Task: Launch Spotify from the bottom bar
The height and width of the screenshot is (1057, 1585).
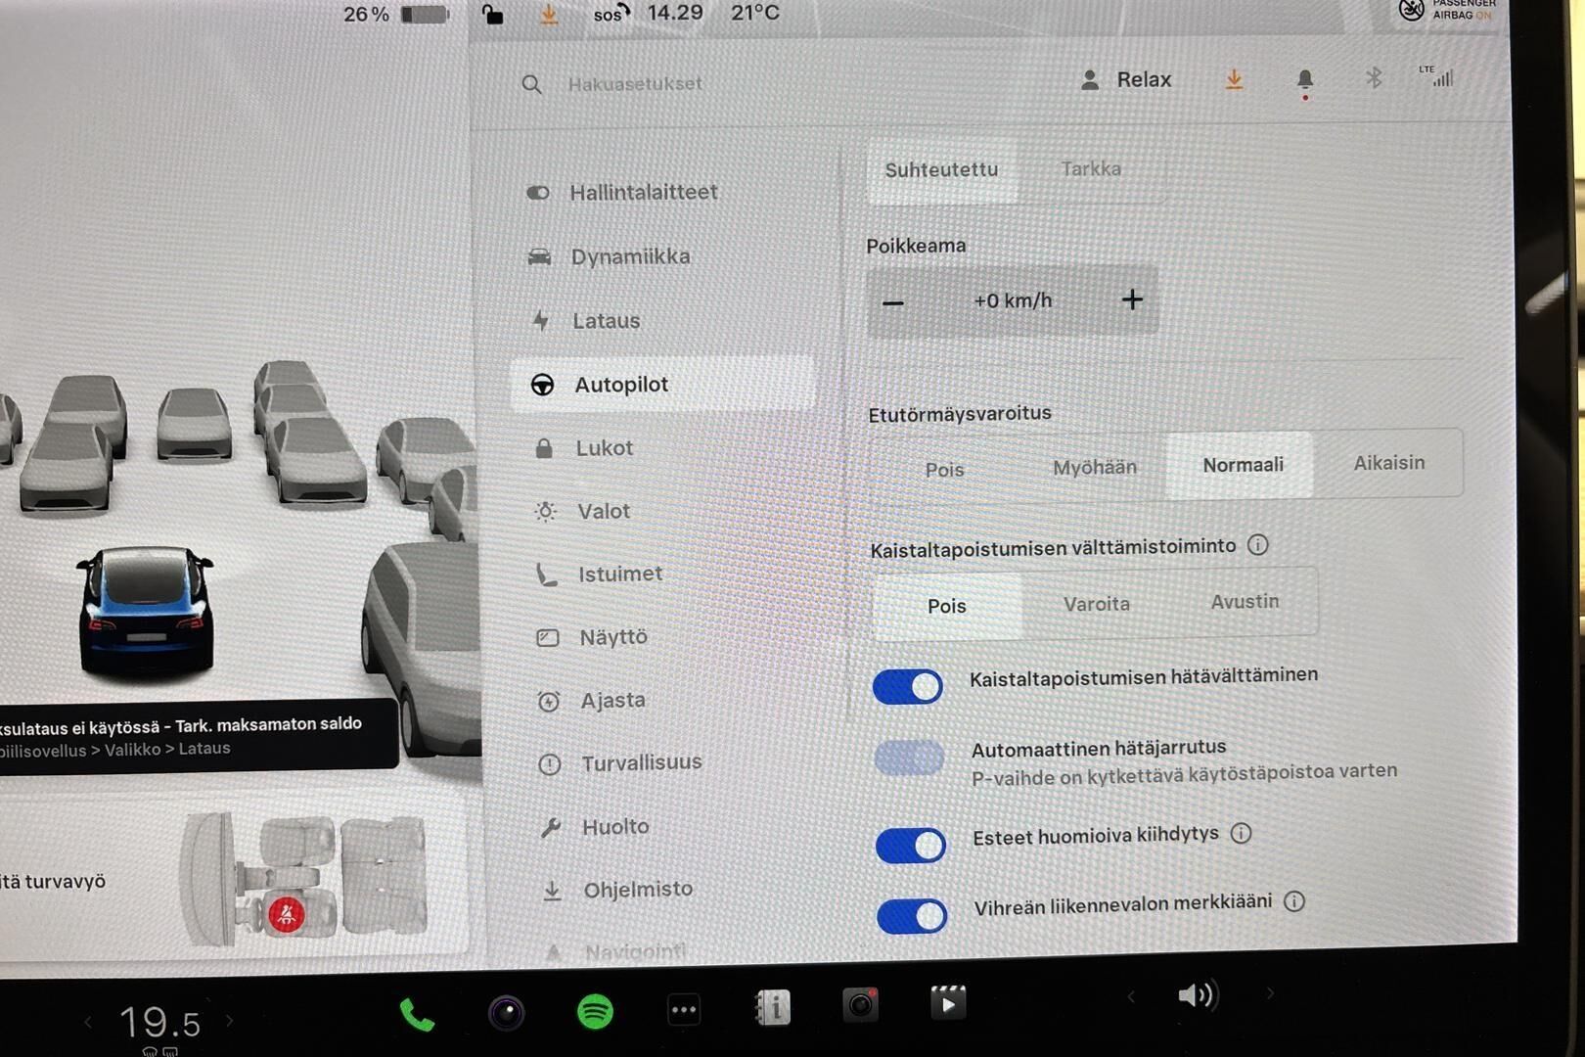Action: pyautogui.click(x=595, y=1011)
